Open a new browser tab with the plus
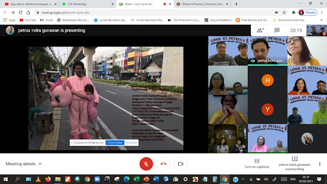 pos(236,4)
